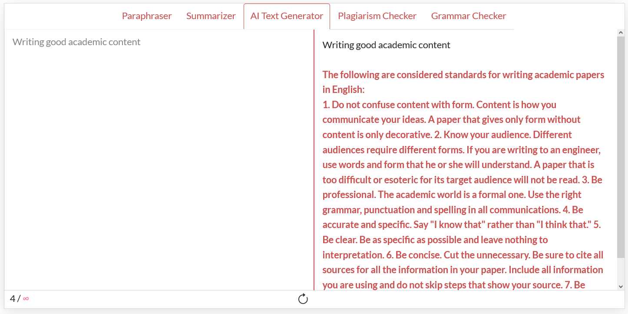Click the output pane scrollbar thumb
Image resolution: width=628 pixels, height=314 pixels.
(x=621, y=148)
